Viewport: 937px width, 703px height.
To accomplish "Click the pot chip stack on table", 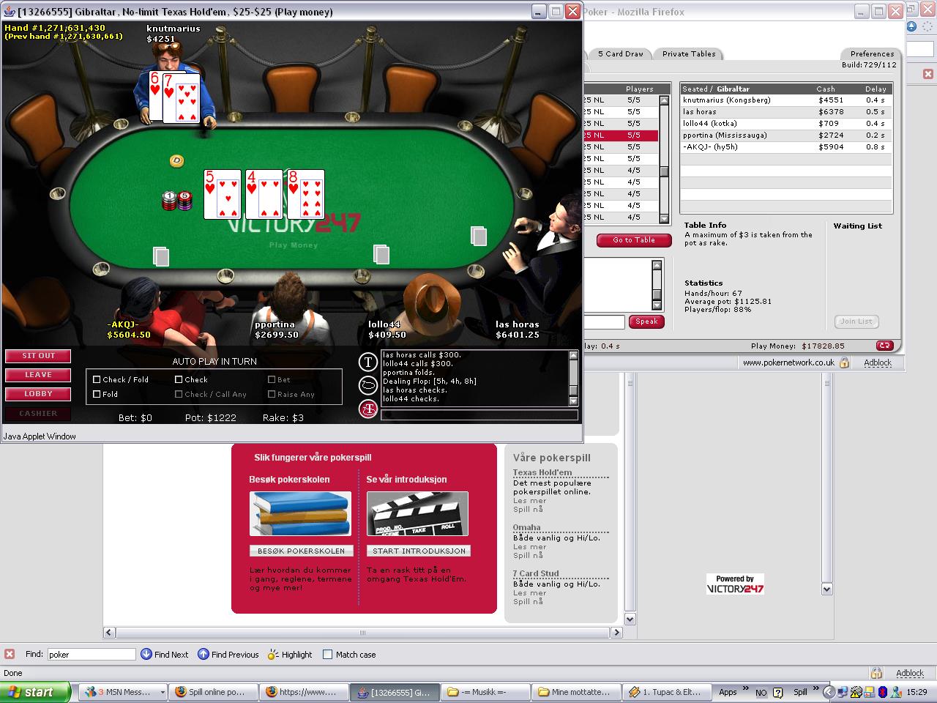I will click(177, 200).
